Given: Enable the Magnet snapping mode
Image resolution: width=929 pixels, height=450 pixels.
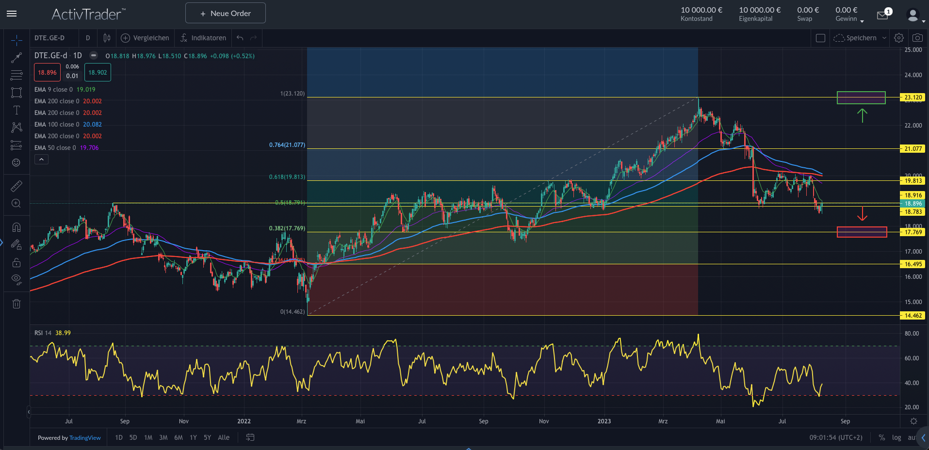Looking at the screenshot, I should pyautogui.click(x=16, y=227).
